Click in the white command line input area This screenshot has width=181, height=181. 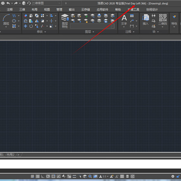90,164
